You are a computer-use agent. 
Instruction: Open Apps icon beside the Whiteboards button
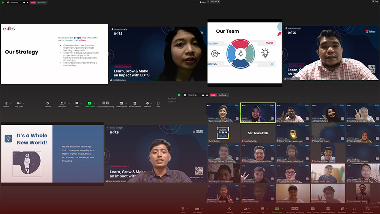354,208
